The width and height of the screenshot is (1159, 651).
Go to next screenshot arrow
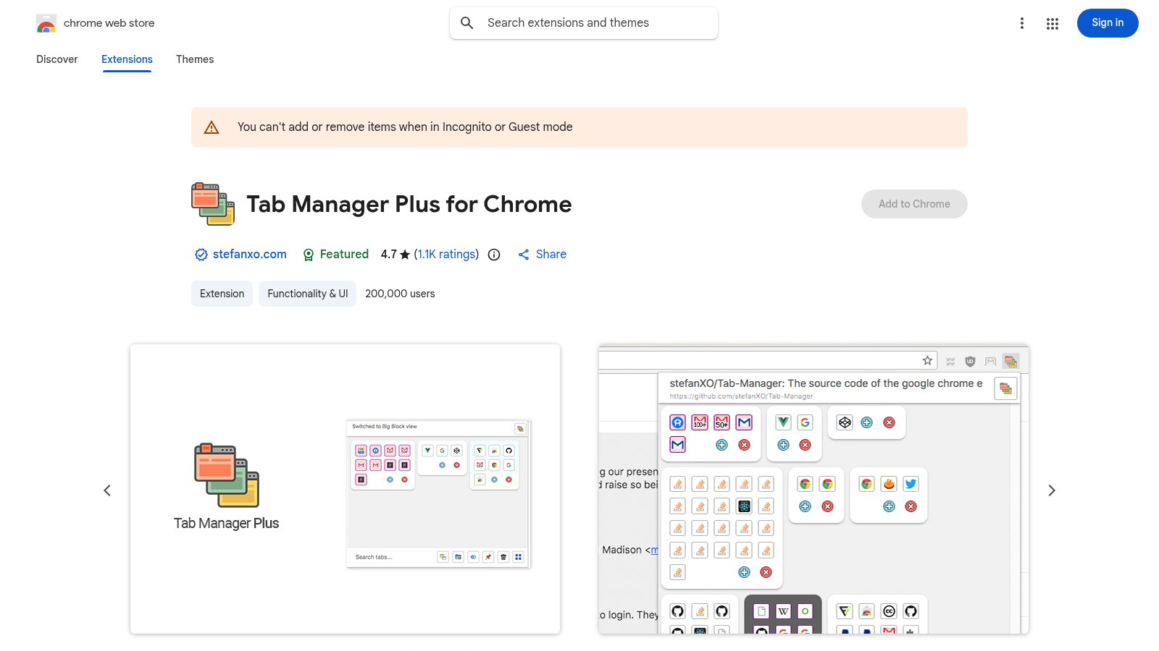click(1052, 490)
